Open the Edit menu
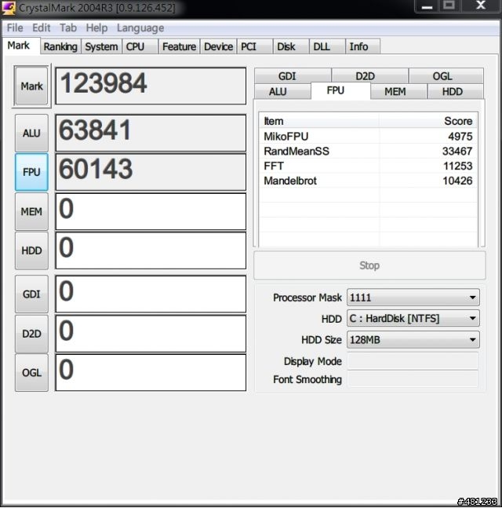 coord(41,27)
